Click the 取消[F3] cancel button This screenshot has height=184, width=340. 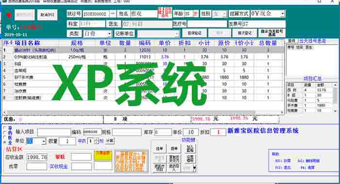coord(47,15)
